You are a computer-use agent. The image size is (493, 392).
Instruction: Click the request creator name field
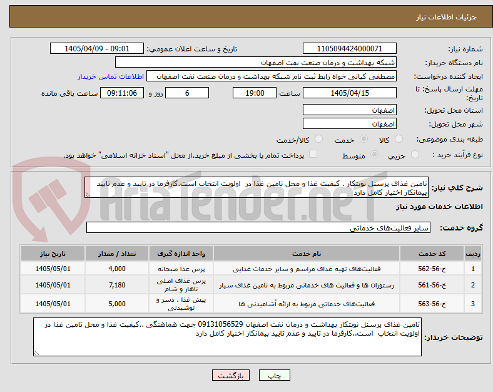[x=272, y=76]
